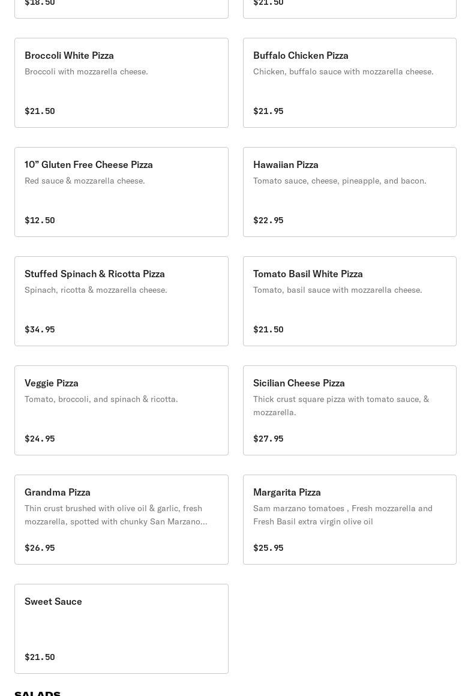This screenshot has height=696, width=471.
Task: Click the "Sam marzano tomatoes" description
Action: tap(343, 515)
